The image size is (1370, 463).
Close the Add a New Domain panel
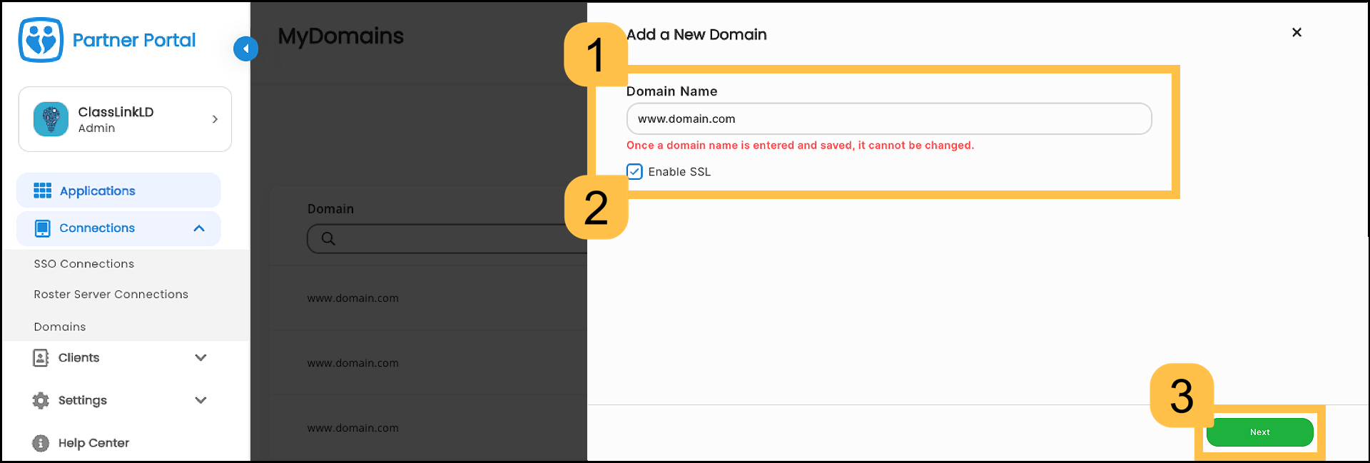tap(1297, 32)
